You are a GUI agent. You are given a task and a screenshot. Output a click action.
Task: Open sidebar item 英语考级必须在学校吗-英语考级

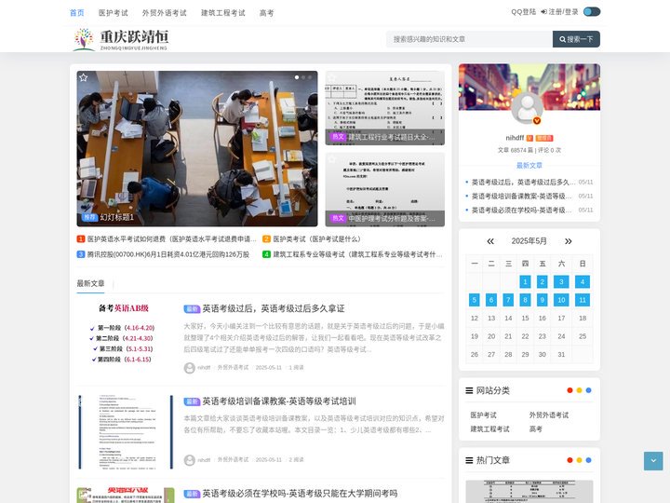coord(522,210)
